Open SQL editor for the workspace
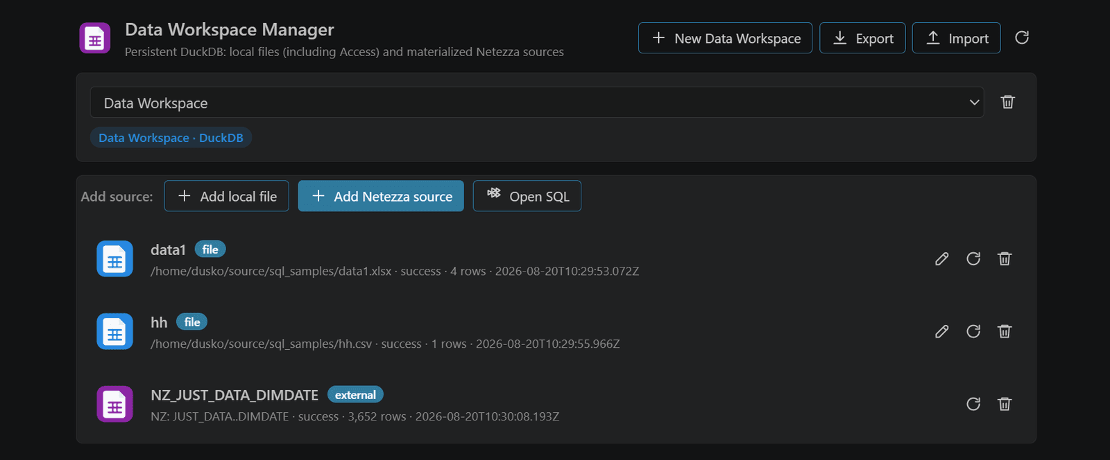 point(527,196)
